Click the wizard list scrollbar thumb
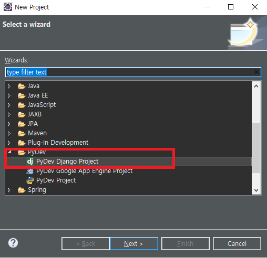 coord(256,148)
